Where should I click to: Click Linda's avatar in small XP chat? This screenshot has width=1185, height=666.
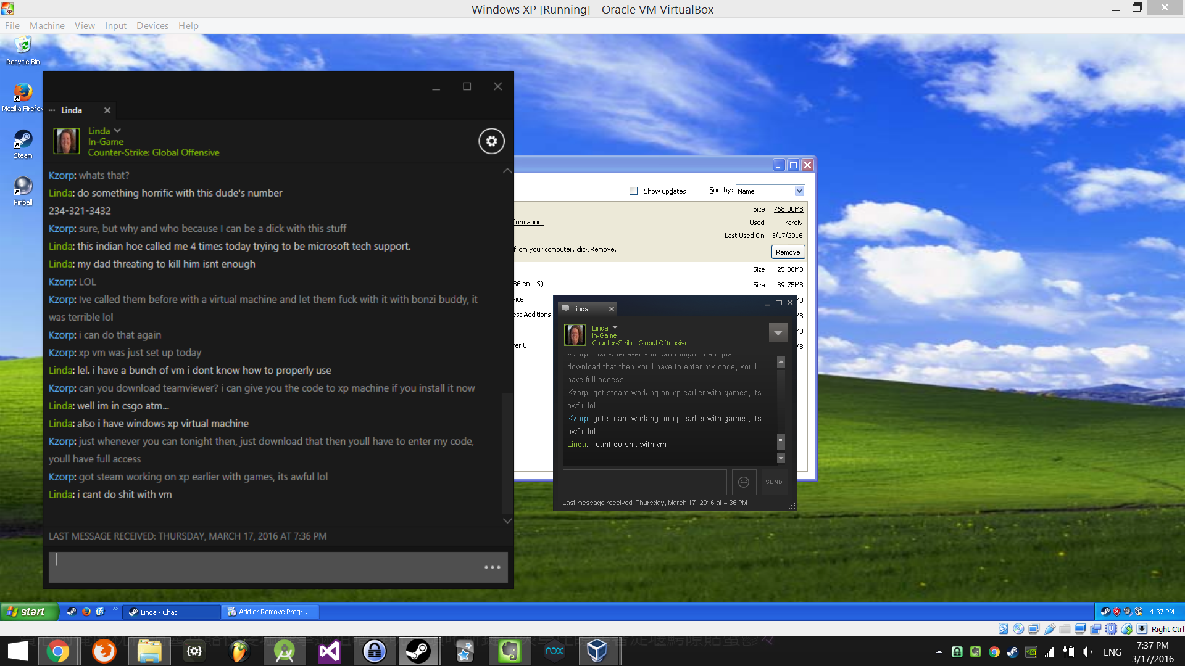tap(575, 335)
